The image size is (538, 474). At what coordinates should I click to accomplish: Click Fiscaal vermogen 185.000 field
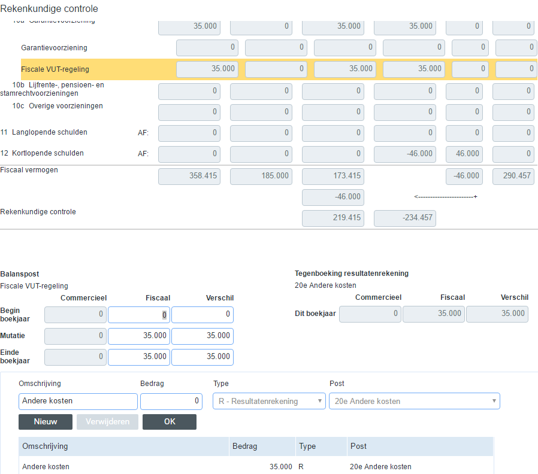[x=261, y=176]
